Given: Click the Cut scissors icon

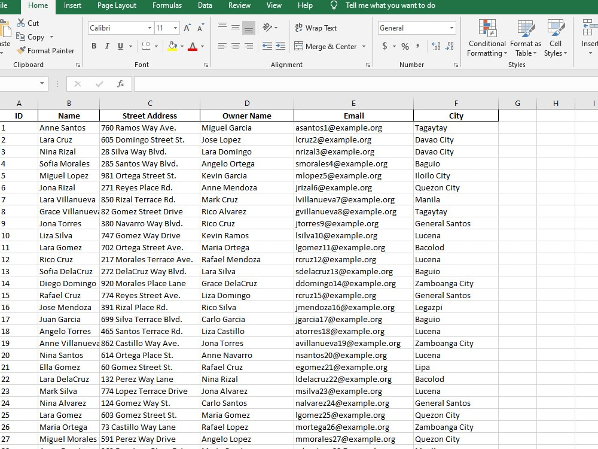Looking at the screenshot, I should (20, 23).
